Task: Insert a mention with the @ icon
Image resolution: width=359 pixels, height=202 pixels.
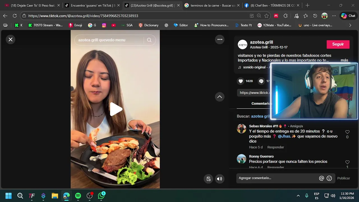Action: (321, 178)
